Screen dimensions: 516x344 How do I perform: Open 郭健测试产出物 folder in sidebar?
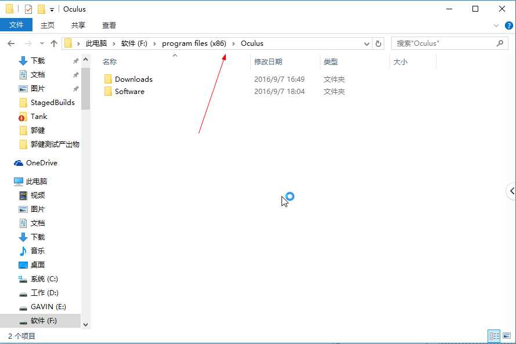[49, 144]
